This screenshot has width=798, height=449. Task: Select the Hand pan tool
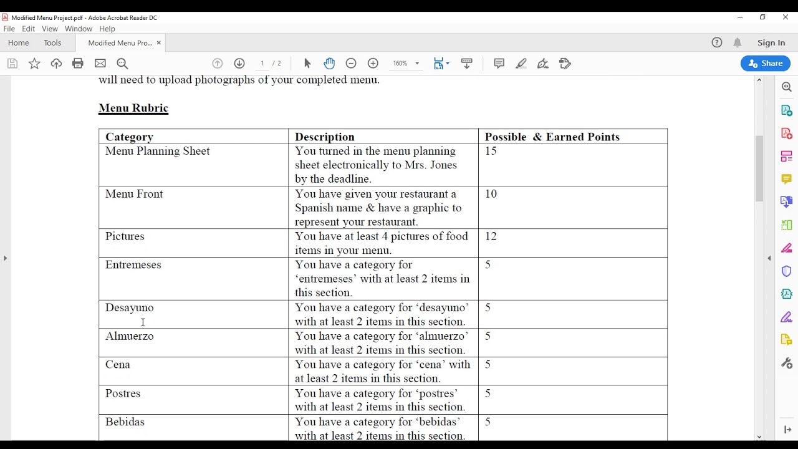[x=329, y=64]
